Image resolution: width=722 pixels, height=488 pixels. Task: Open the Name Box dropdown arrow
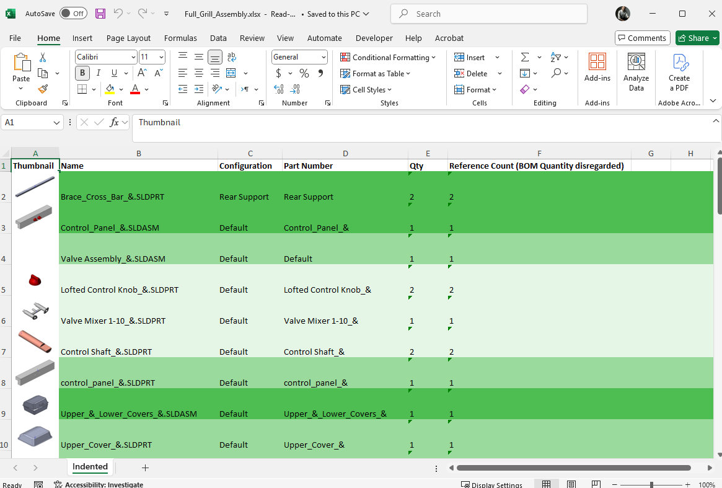tap(56, 123)
